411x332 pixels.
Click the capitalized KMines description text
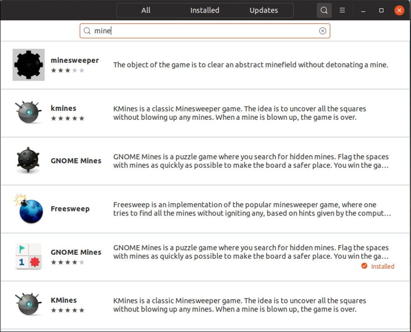point(240,305)
